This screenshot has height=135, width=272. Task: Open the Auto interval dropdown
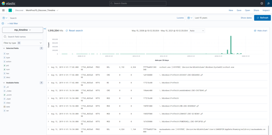pos(197,31)
